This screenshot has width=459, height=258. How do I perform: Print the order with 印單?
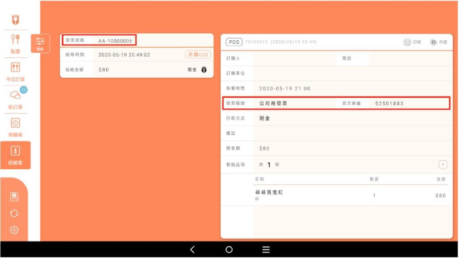coord(412,42)
